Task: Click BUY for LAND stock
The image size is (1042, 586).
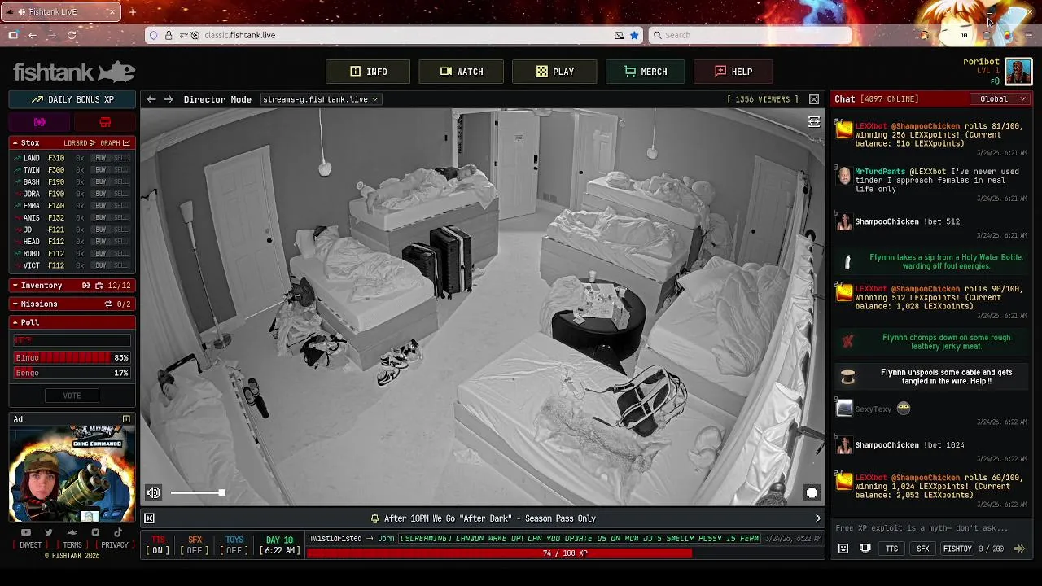Action: coord(101,158)
